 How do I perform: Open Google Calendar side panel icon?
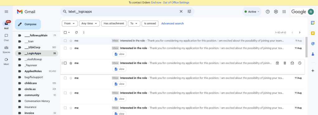click(313, 23)
